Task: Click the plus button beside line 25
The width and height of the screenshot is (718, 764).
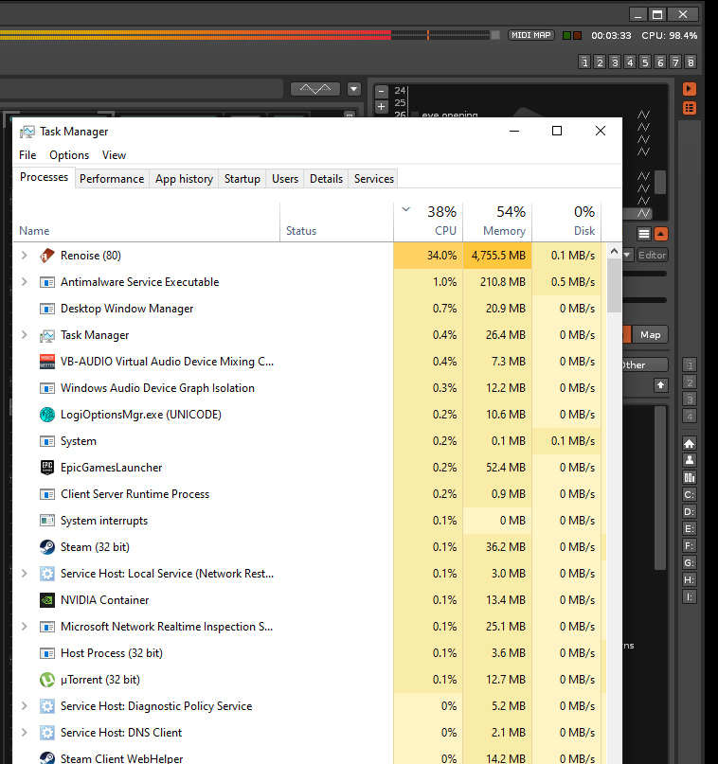Action: click(x=382, y=106)
